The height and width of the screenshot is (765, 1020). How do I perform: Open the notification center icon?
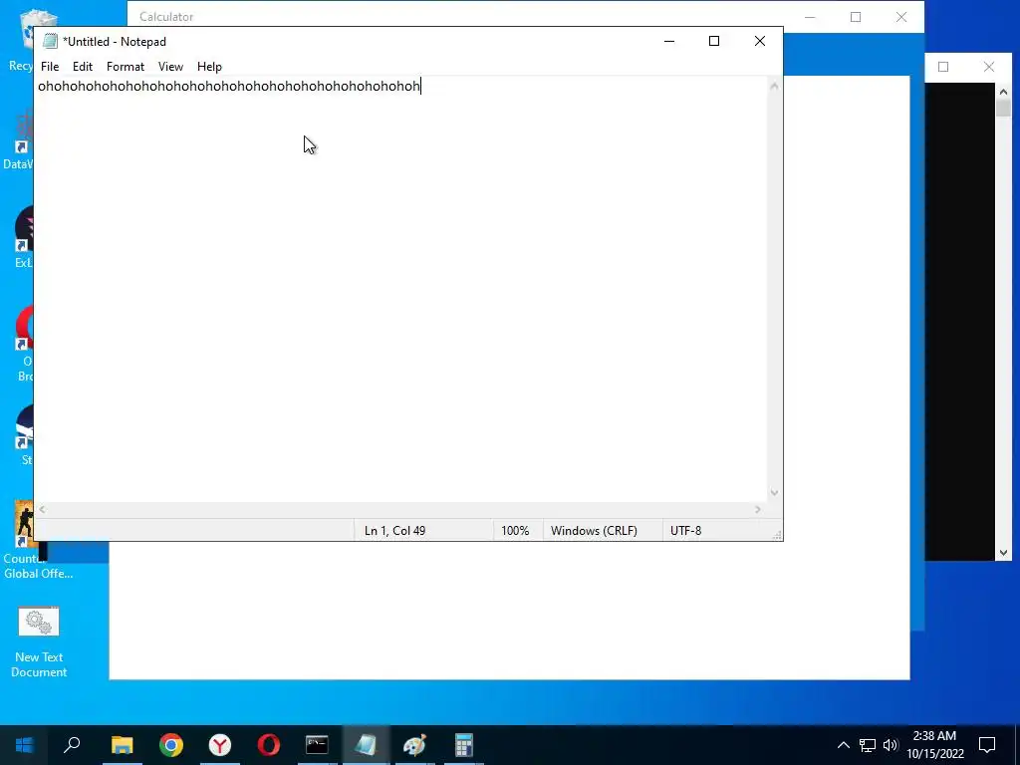[987, 745]
